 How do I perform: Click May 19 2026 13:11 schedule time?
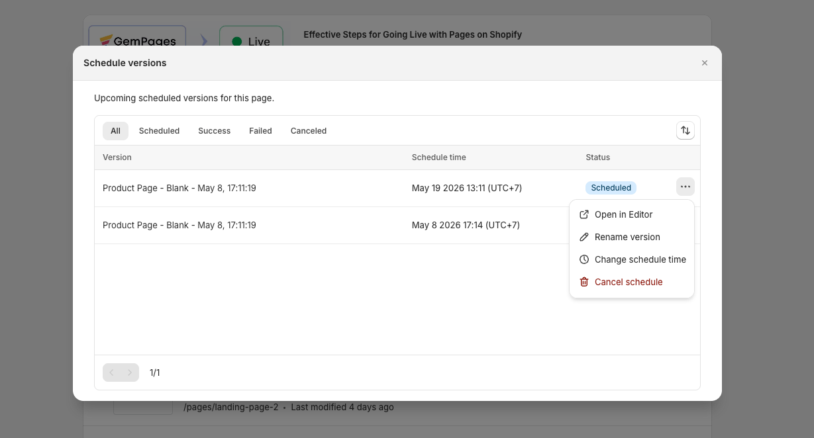467,188
